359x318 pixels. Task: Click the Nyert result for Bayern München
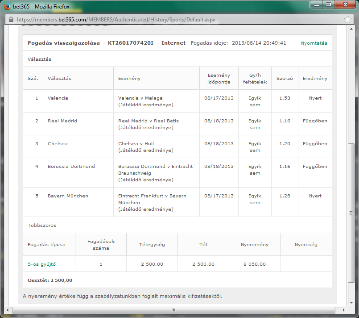tap(315, 196)
